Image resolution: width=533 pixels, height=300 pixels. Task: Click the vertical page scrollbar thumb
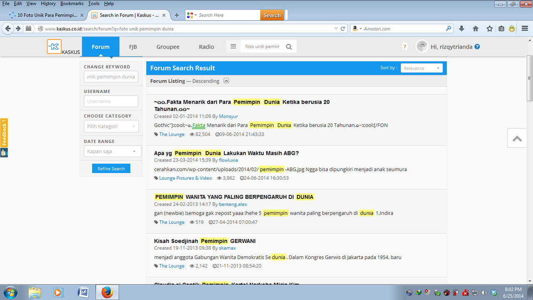(530, 78)
